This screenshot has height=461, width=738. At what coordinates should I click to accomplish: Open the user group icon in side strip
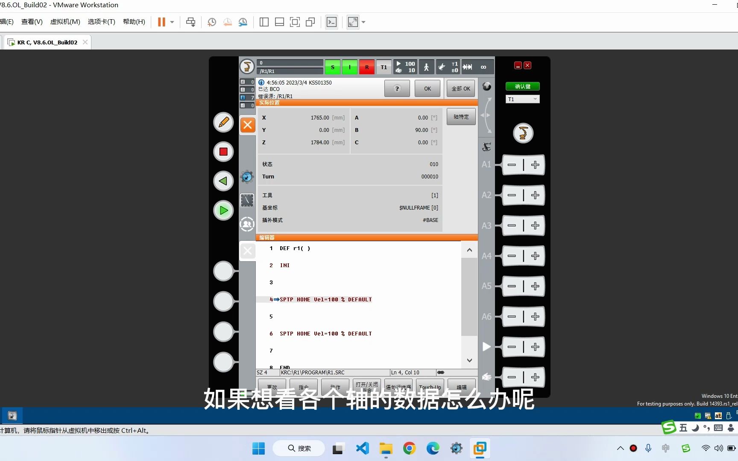pos(247,224)
